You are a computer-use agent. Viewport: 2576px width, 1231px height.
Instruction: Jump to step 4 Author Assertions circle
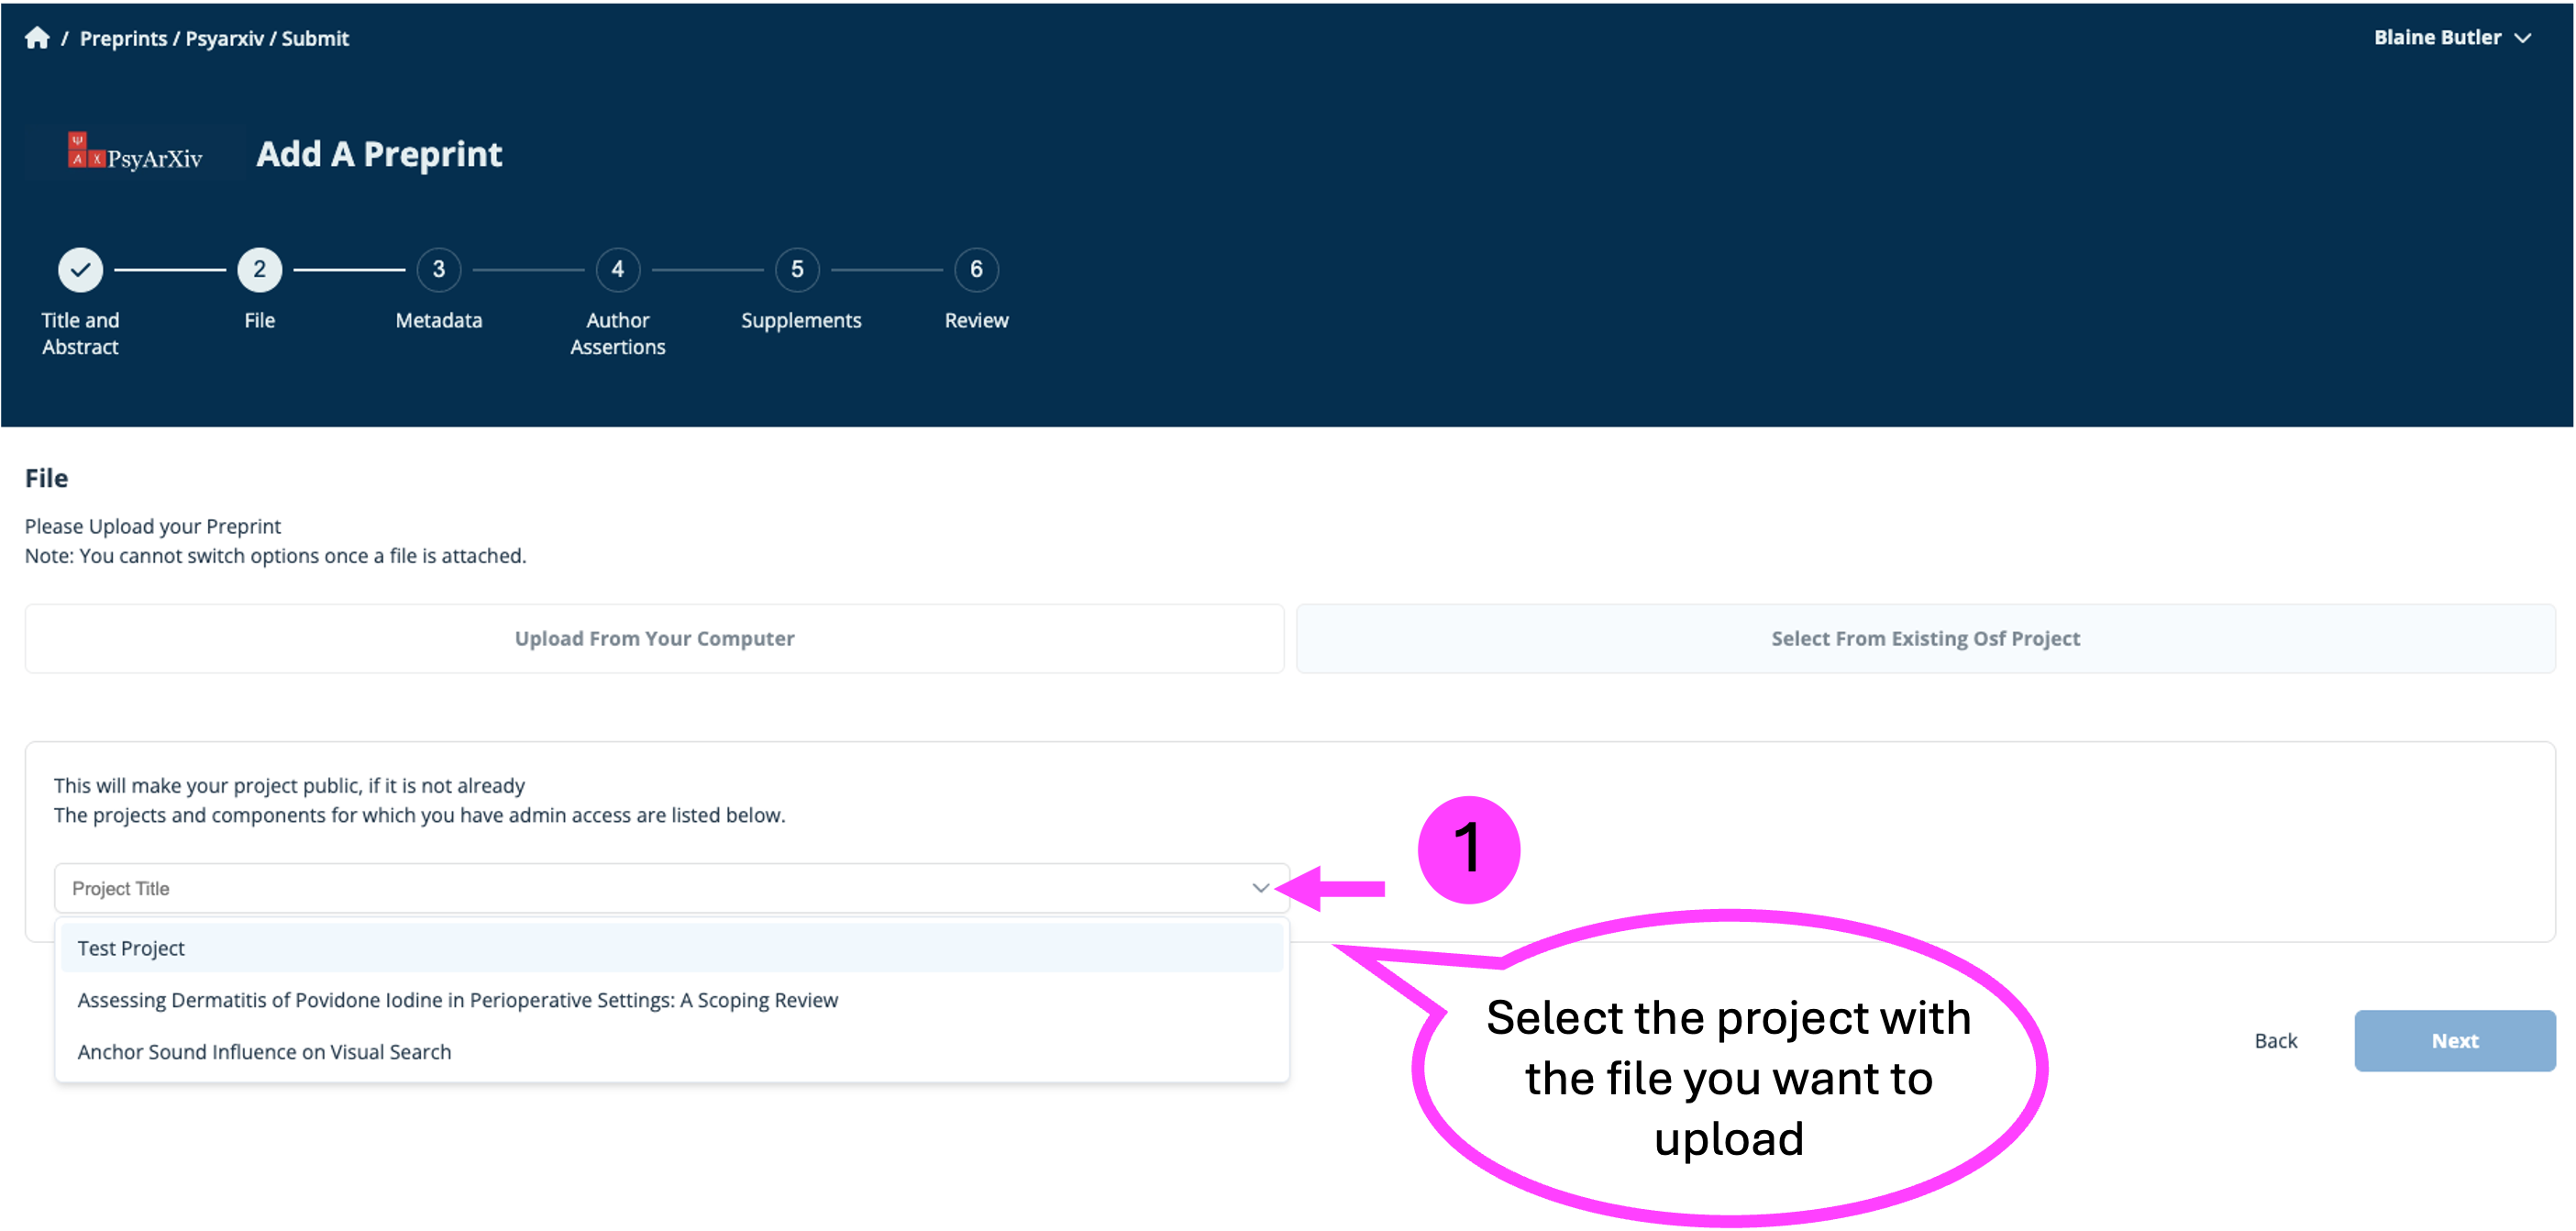coord(617,269)
